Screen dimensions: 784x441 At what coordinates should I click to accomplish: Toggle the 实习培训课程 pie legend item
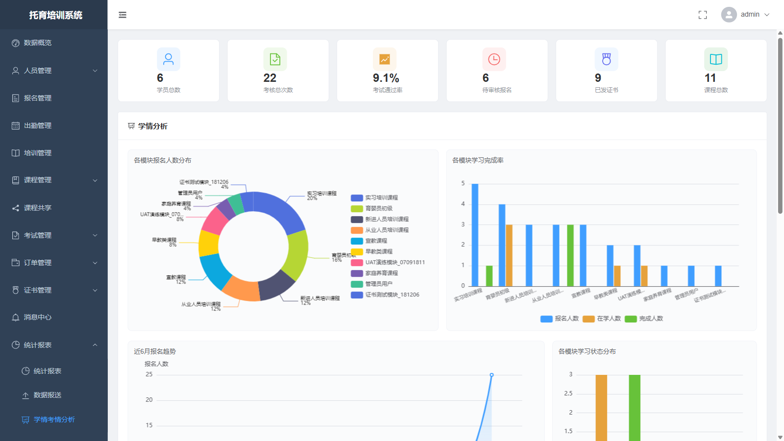tap(374, 198)
